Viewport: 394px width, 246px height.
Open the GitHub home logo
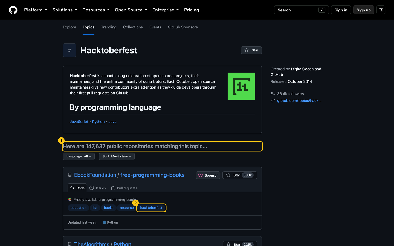13,10
